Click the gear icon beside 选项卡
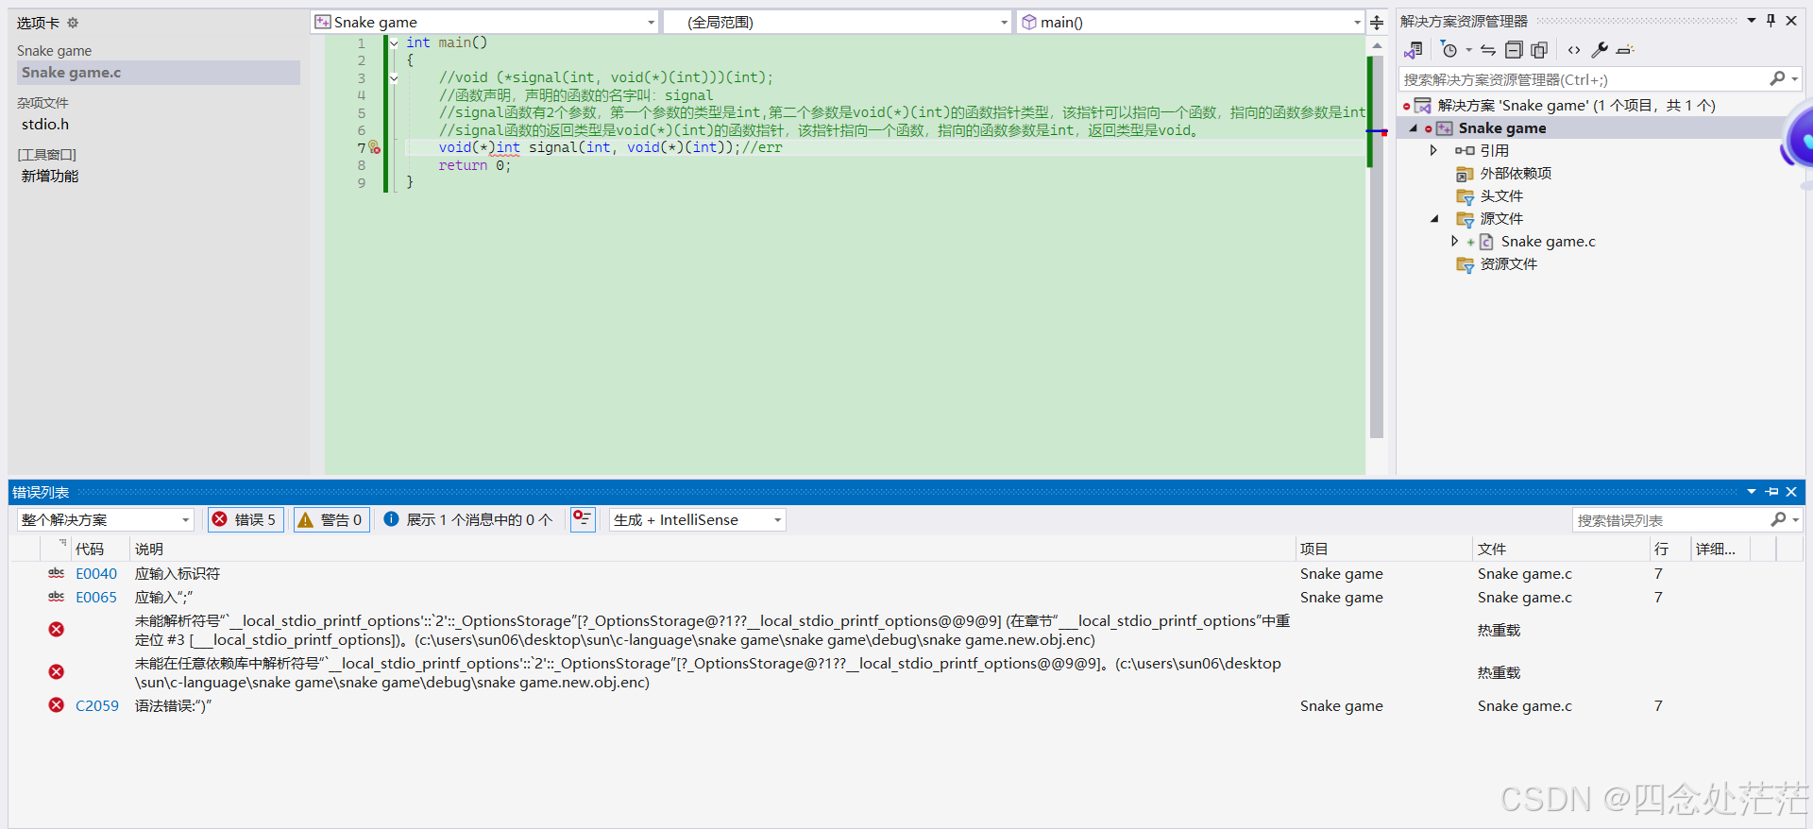The height and width of the screenshot is (829, 1813). (x=73, y=23)
